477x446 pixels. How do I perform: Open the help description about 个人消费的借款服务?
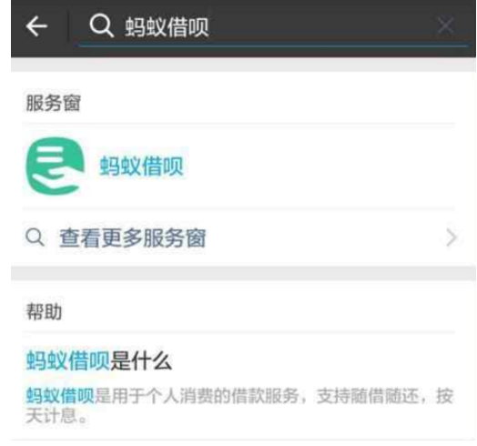point(239,406)
